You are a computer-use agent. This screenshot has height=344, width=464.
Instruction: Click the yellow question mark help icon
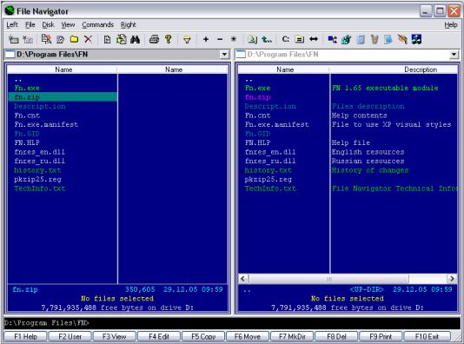[x=168, y=39]
